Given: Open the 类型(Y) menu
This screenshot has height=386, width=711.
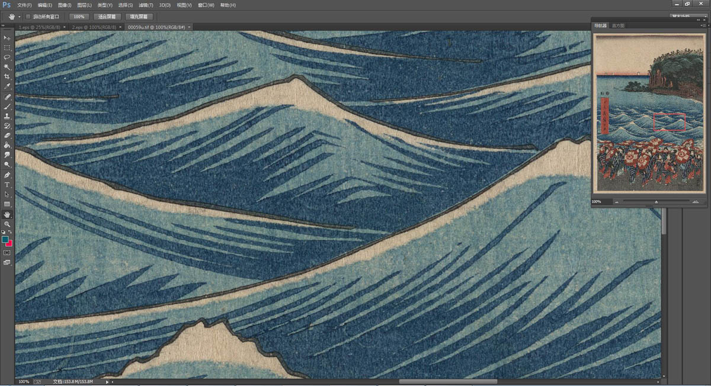Looking at the screenshot, I should (x=105, y=5).
